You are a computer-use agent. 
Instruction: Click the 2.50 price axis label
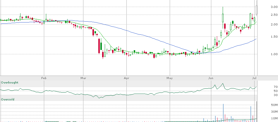pyautogui.click(x=274, y=15)
